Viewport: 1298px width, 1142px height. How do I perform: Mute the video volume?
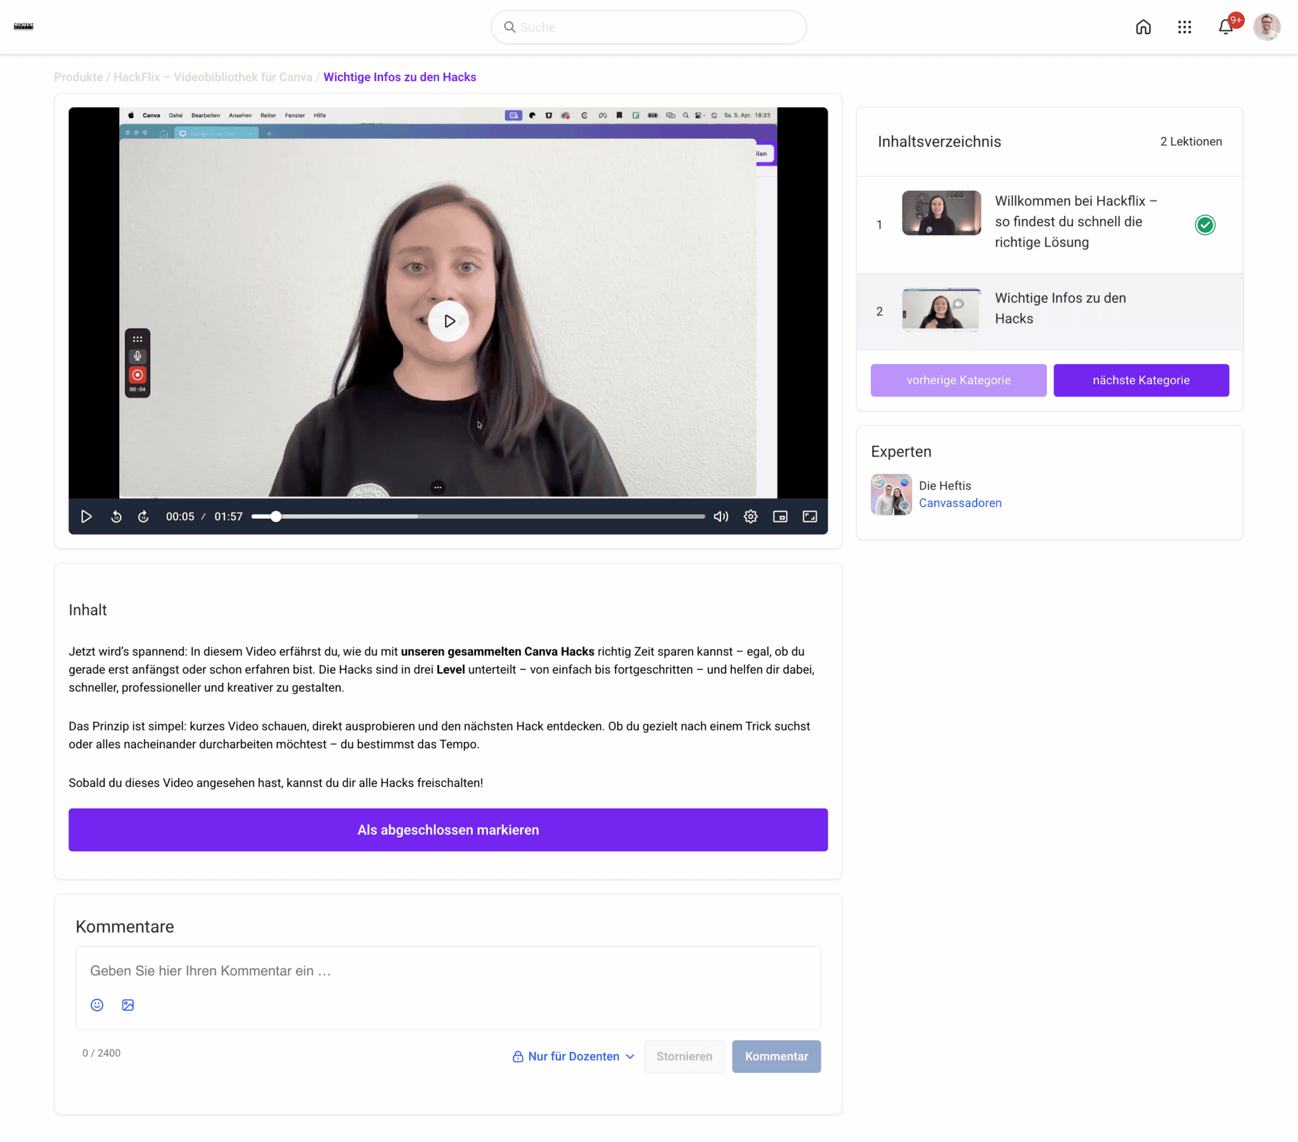click(721, 517)
